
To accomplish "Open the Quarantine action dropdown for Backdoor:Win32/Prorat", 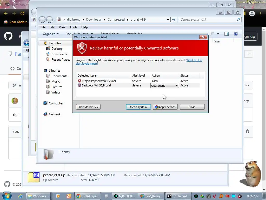I will [x=164, y=85].
